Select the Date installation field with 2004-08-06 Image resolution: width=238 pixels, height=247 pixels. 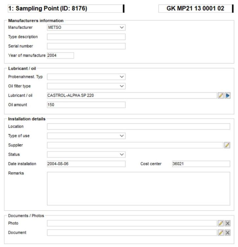(x=86, y=164)
